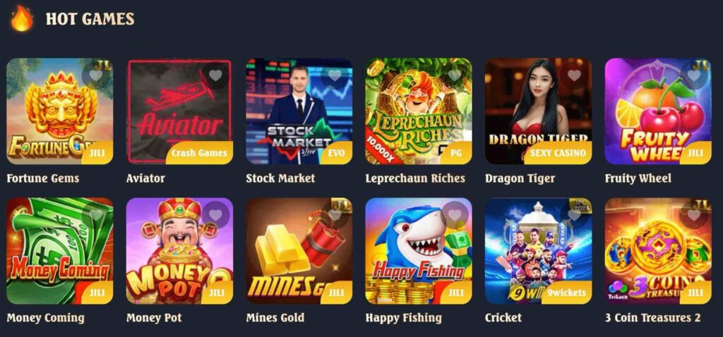723x337 pixels.
Task: Open the Happy Fishing title link
Action: tap(403, 318)
